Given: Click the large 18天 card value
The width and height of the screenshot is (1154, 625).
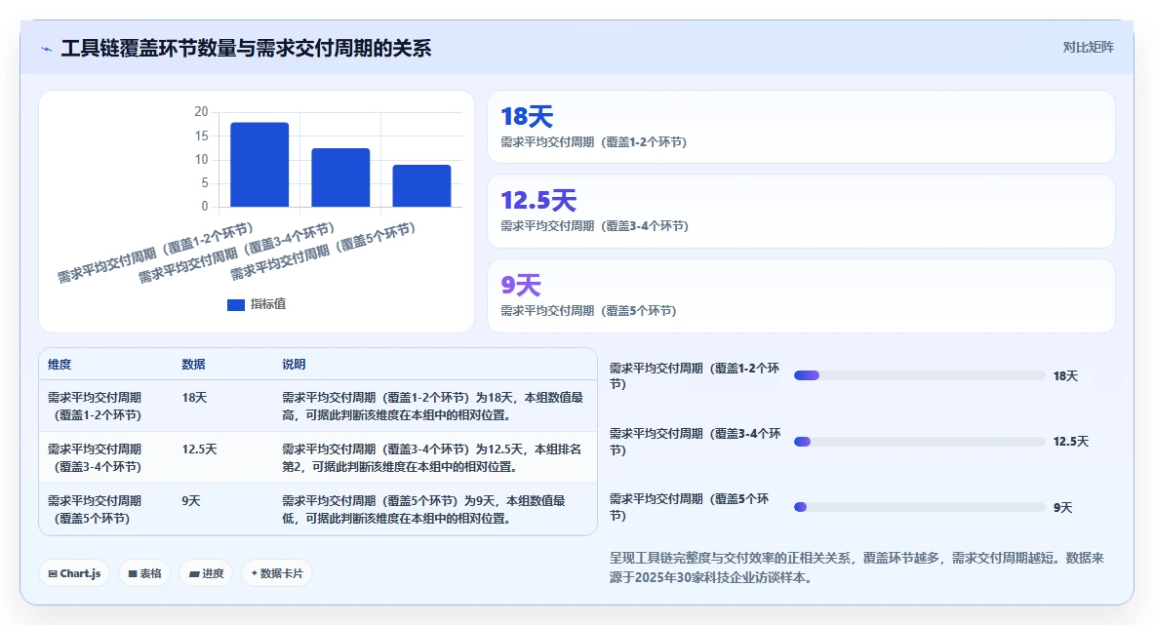Looking at the screenshot, I should (x=527, y=116).
